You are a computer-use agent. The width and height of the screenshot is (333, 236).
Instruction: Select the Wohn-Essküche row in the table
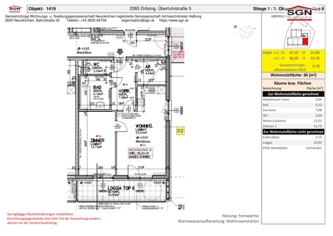coord(294,121)
